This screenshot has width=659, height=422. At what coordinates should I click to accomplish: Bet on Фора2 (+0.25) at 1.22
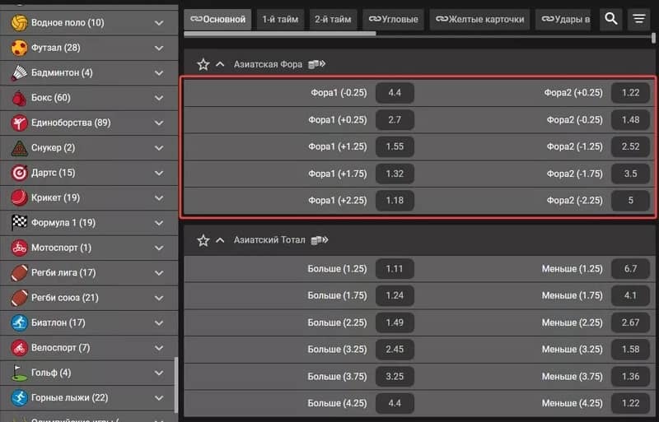click(630, 93)
